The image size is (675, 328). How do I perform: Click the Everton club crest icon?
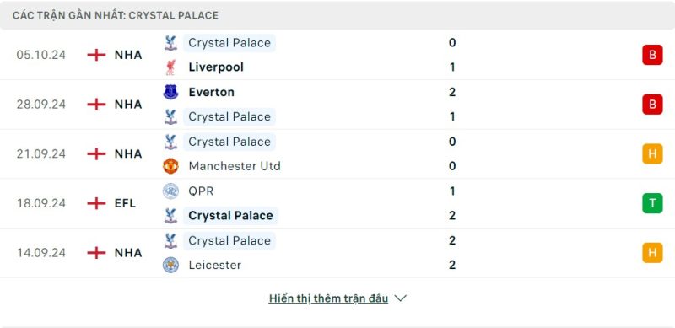click(170, 92)
